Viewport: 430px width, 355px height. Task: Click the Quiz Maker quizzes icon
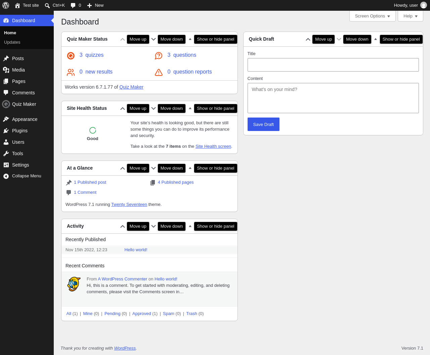(71, 55)
